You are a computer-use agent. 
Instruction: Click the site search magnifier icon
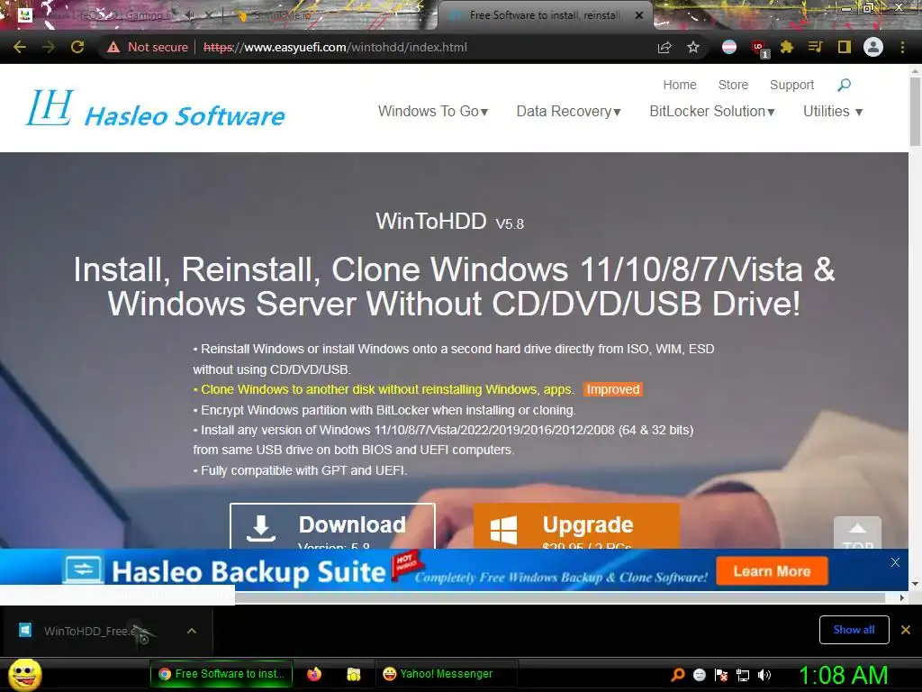[844, 85]
